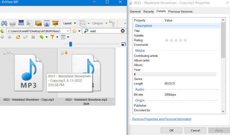Viewport: 230px width, 135px height.
Task: Launch the screen capture camera tool
Action: (47, 23)
